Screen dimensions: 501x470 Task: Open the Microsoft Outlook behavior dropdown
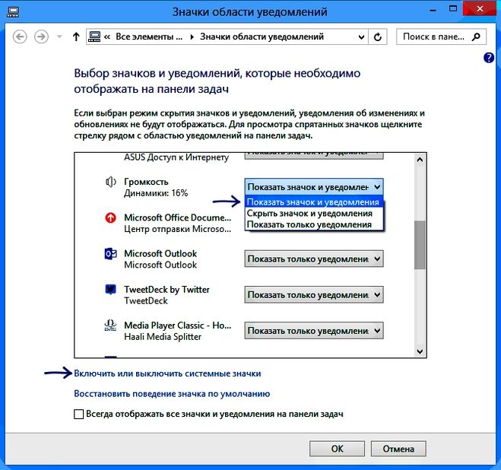tap(313, 259)
